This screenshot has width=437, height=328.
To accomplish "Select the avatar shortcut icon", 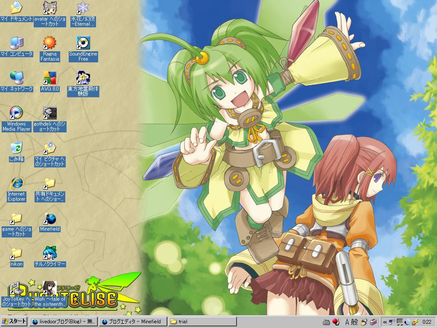I will 50,8.
